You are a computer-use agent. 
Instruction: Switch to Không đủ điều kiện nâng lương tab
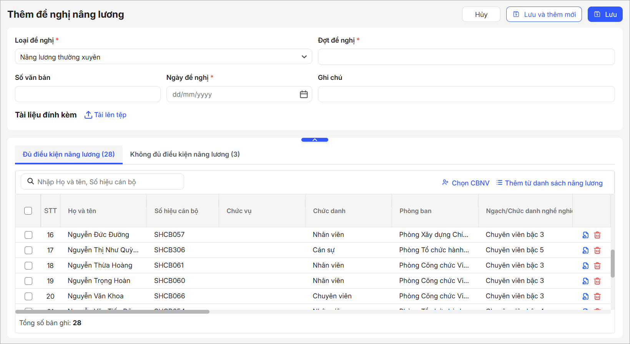click(185, 154)
